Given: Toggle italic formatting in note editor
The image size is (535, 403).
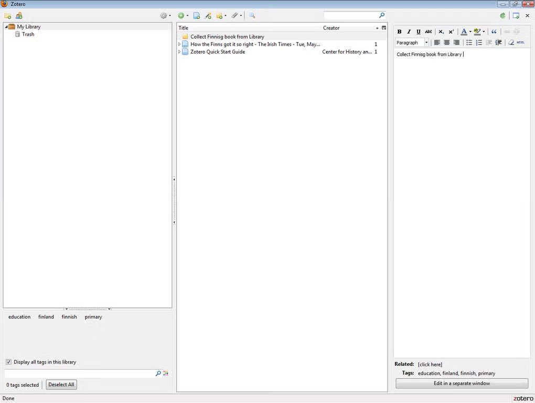Looking at the screenshot, I should [409, 32].
